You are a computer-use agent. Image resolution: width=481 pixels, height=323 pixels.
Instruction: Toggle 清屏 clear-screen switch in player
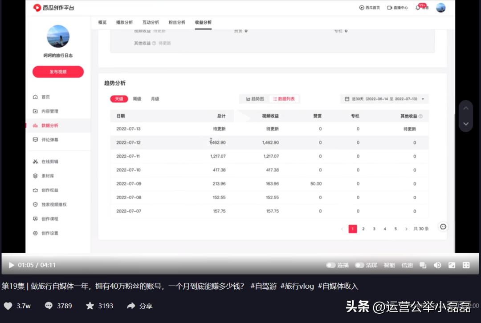[359, 265]
